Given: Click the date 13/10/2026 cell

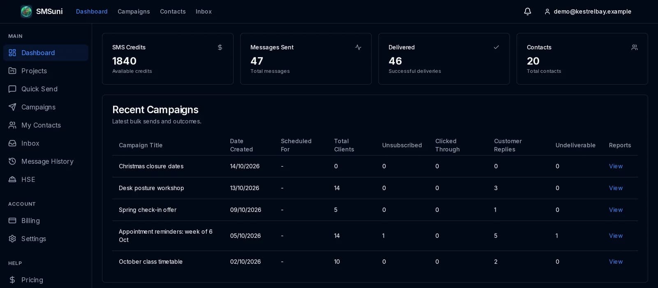Looking at the screenshot, I should click(x=245, y=188).
